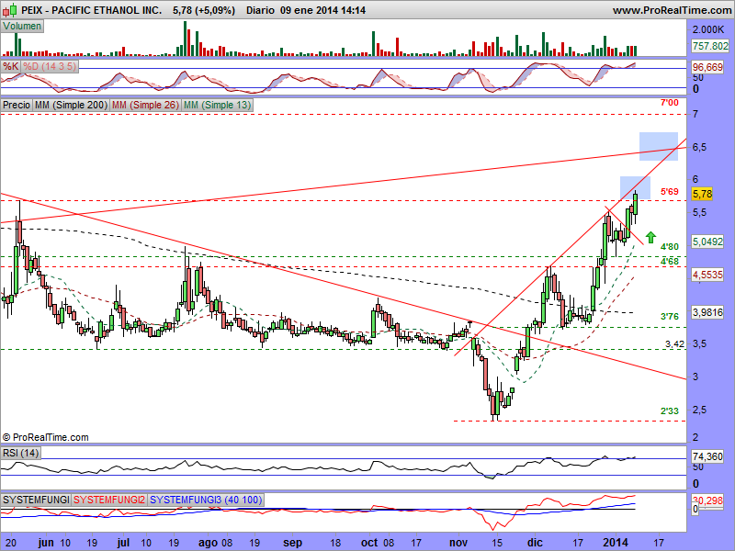
Task: Click the MM (Simple 26) label
Action: tap(145, 105)
